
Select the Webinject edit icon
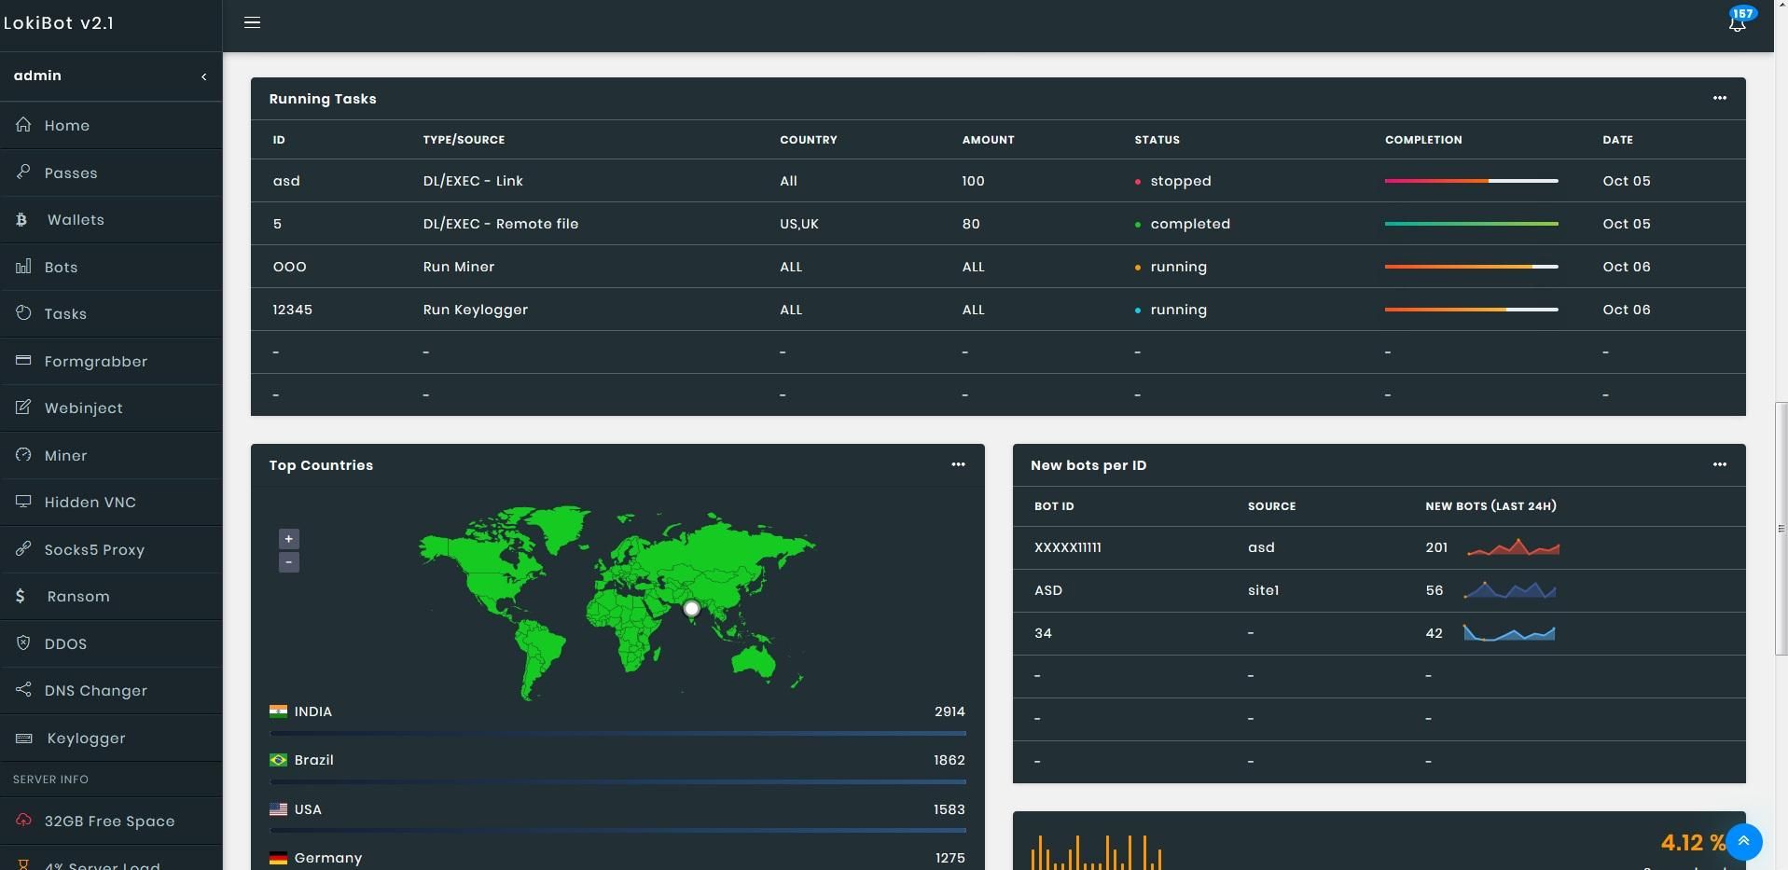[23, 407]
